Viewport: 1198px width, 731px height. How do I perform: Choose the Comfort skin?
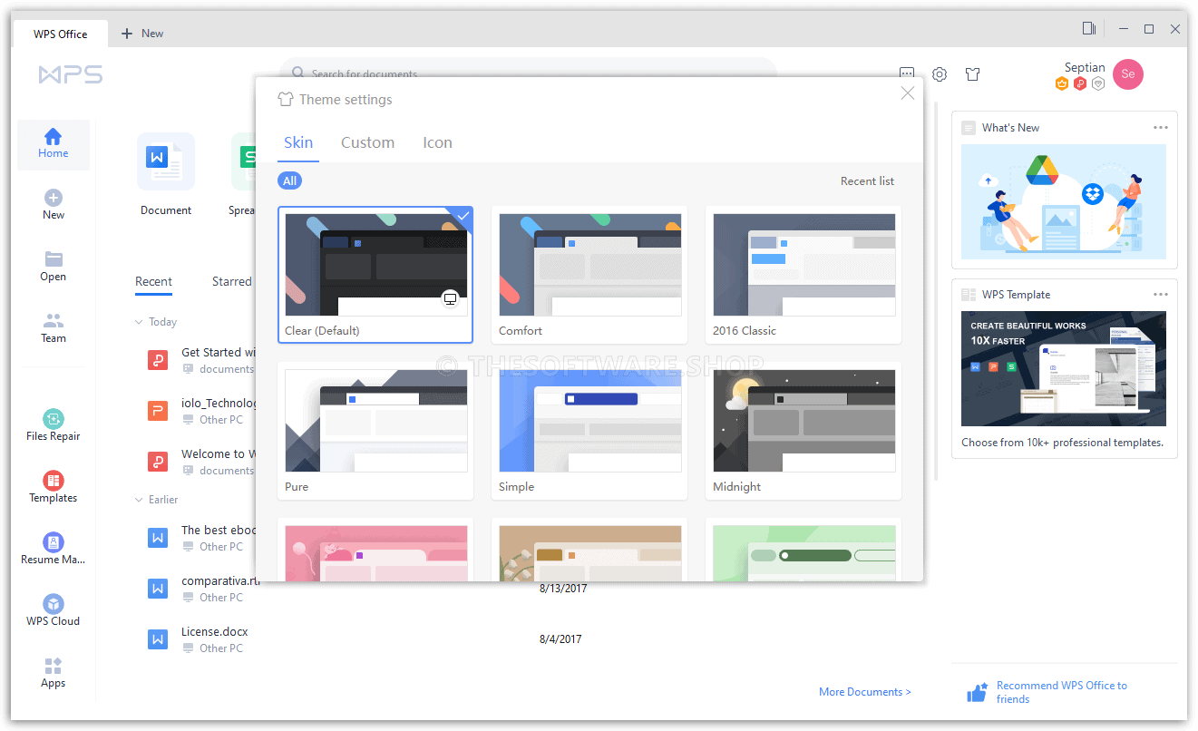point(589,275)
